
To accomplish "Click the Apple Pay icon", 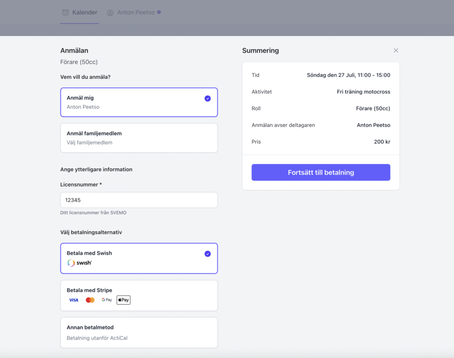I will [123, 300].
